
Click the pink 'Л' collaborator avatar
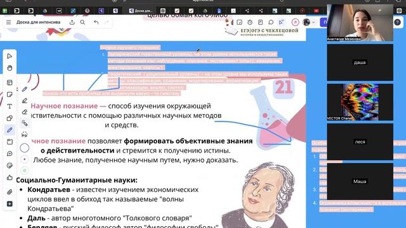[295, 22]
